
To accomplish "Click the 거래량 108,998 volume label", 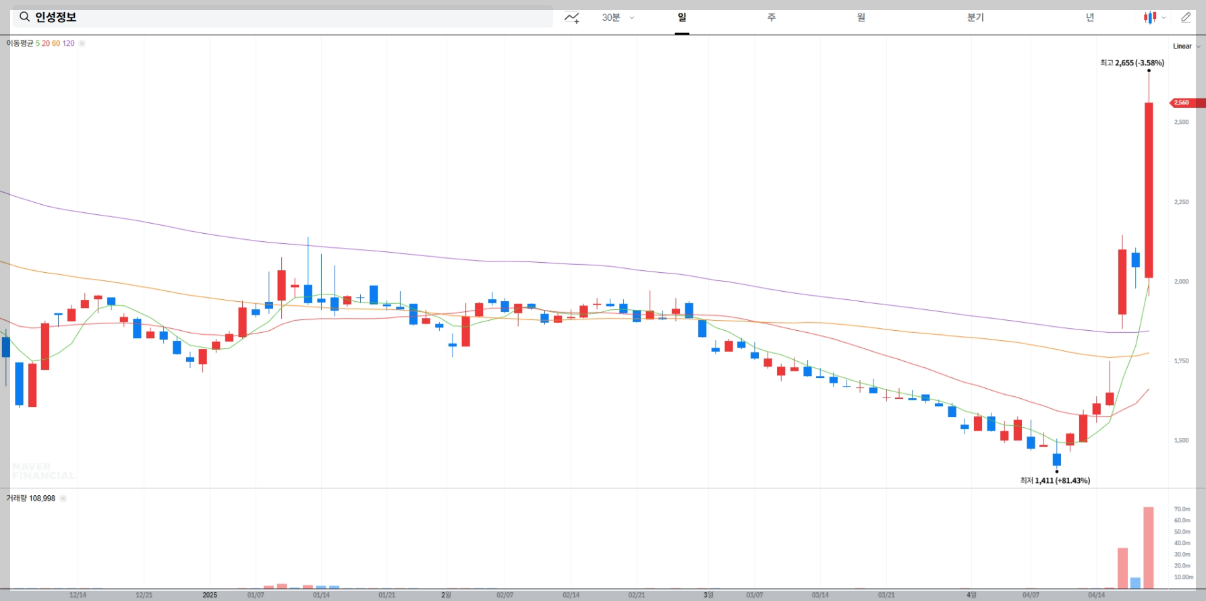I will (x=30, y=499).
